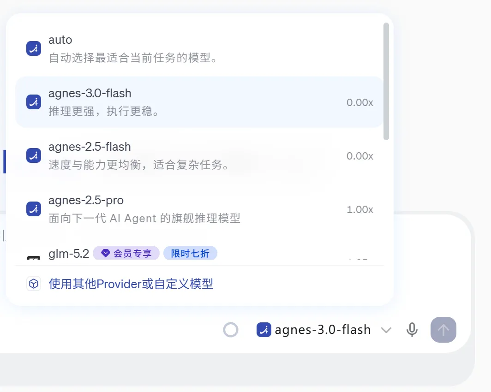Click the chevron arrow next to model selector
This screenshot has width=491, height=392.
(x=386, y=330)
